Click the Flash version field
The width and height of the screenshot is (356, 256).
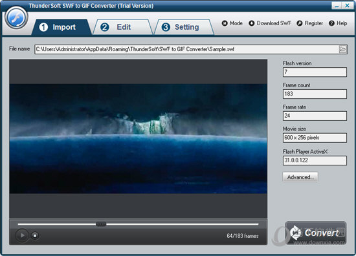click(x=315, y=72)
